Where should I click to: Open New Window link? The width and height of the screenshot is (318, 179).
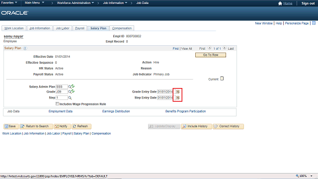264,23
